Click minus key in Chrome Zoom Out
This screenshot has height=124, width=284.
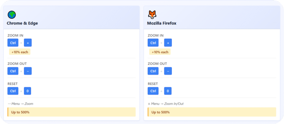28,71
